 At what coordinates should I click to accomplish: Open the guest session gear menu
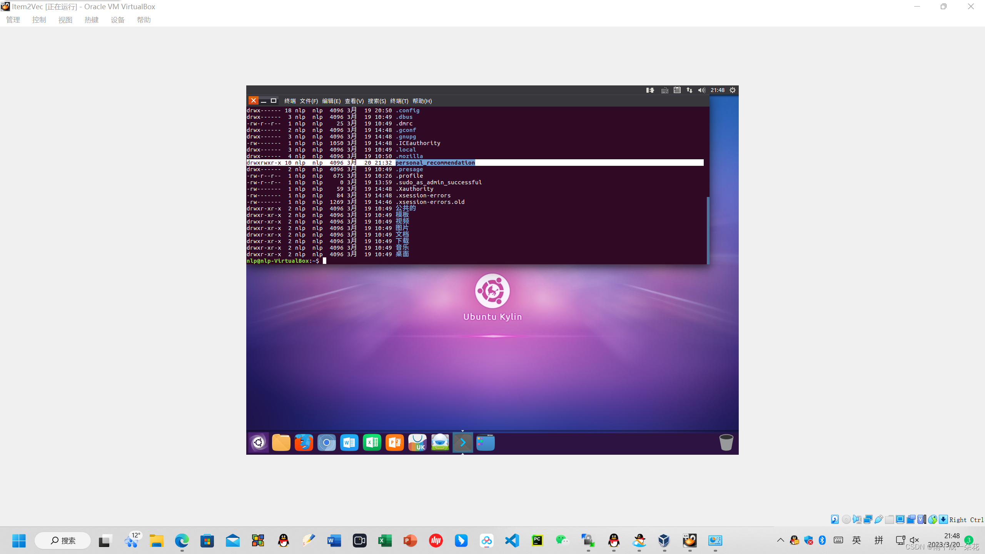733,90
